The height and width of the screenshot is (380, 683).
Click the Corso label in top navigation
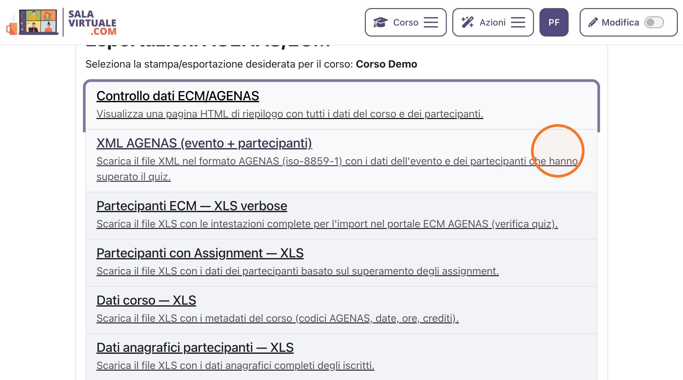point(406,22)
